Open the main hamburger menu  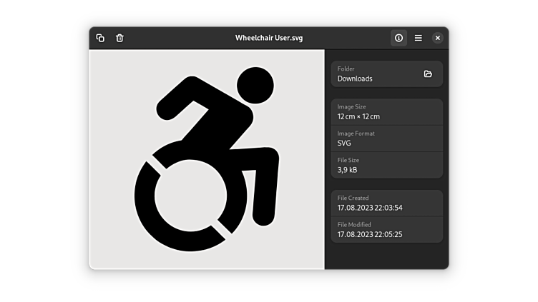[419, 38]
